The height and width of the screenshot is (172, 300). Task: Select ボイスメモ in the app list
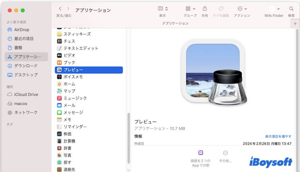click(89, 77)
